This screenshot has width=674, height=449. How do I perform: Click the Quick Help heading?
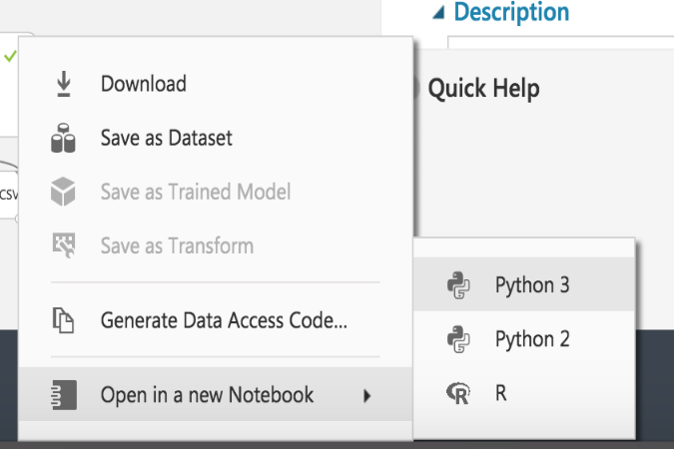tap(483, 89)
